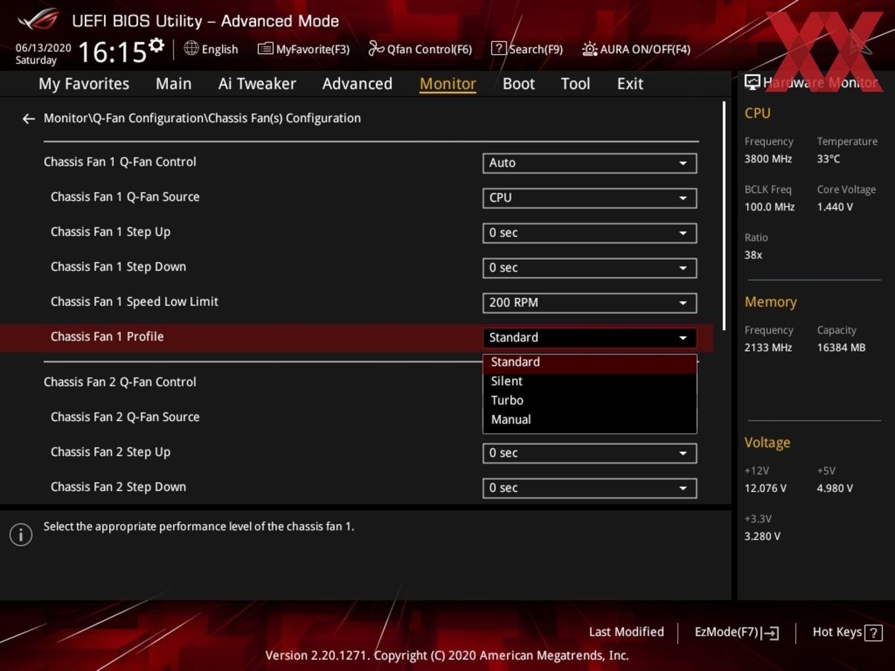Open the MyFavorite(F3) list
The height and width of the screenshot is (671, 895).
303,49
